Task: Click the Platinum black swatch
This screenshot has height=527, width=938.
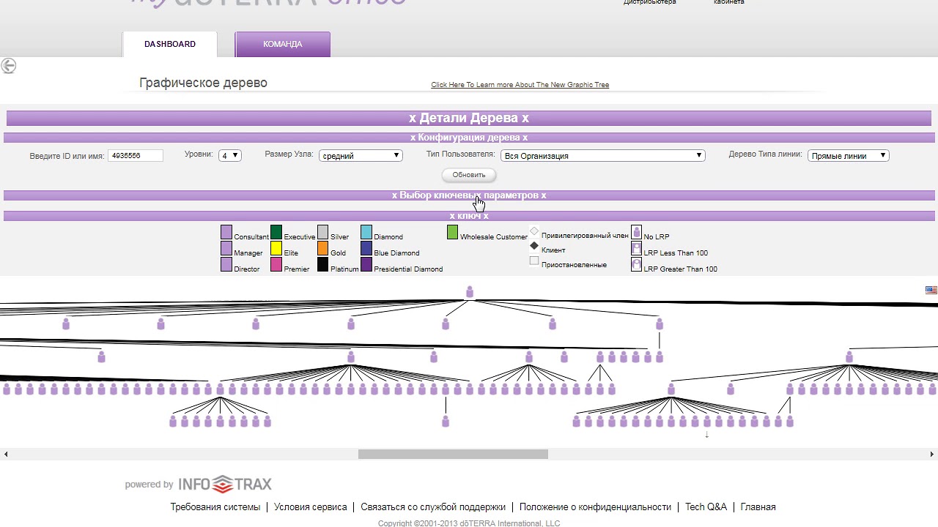Action: coord(322,265)
